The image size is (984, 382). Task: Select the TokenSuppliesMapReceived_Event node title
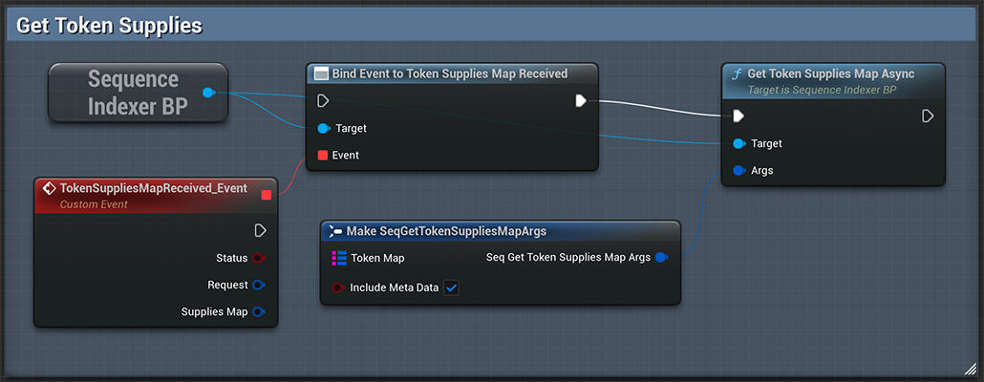[x=153, y=189]
